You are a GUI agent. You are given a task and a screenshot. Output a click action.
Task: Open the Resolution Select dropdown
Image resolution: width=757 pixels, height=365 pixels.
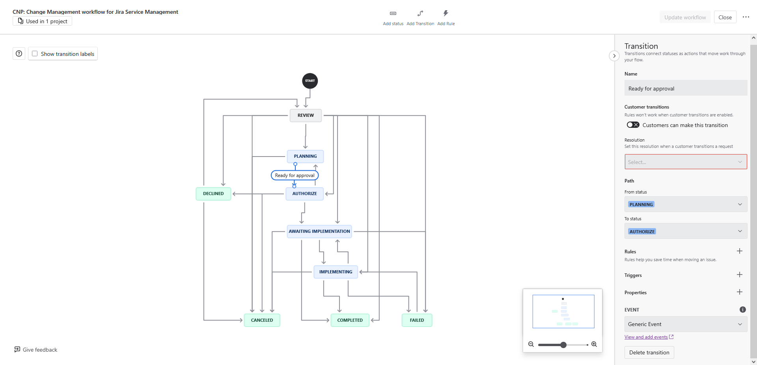(685, 162)
